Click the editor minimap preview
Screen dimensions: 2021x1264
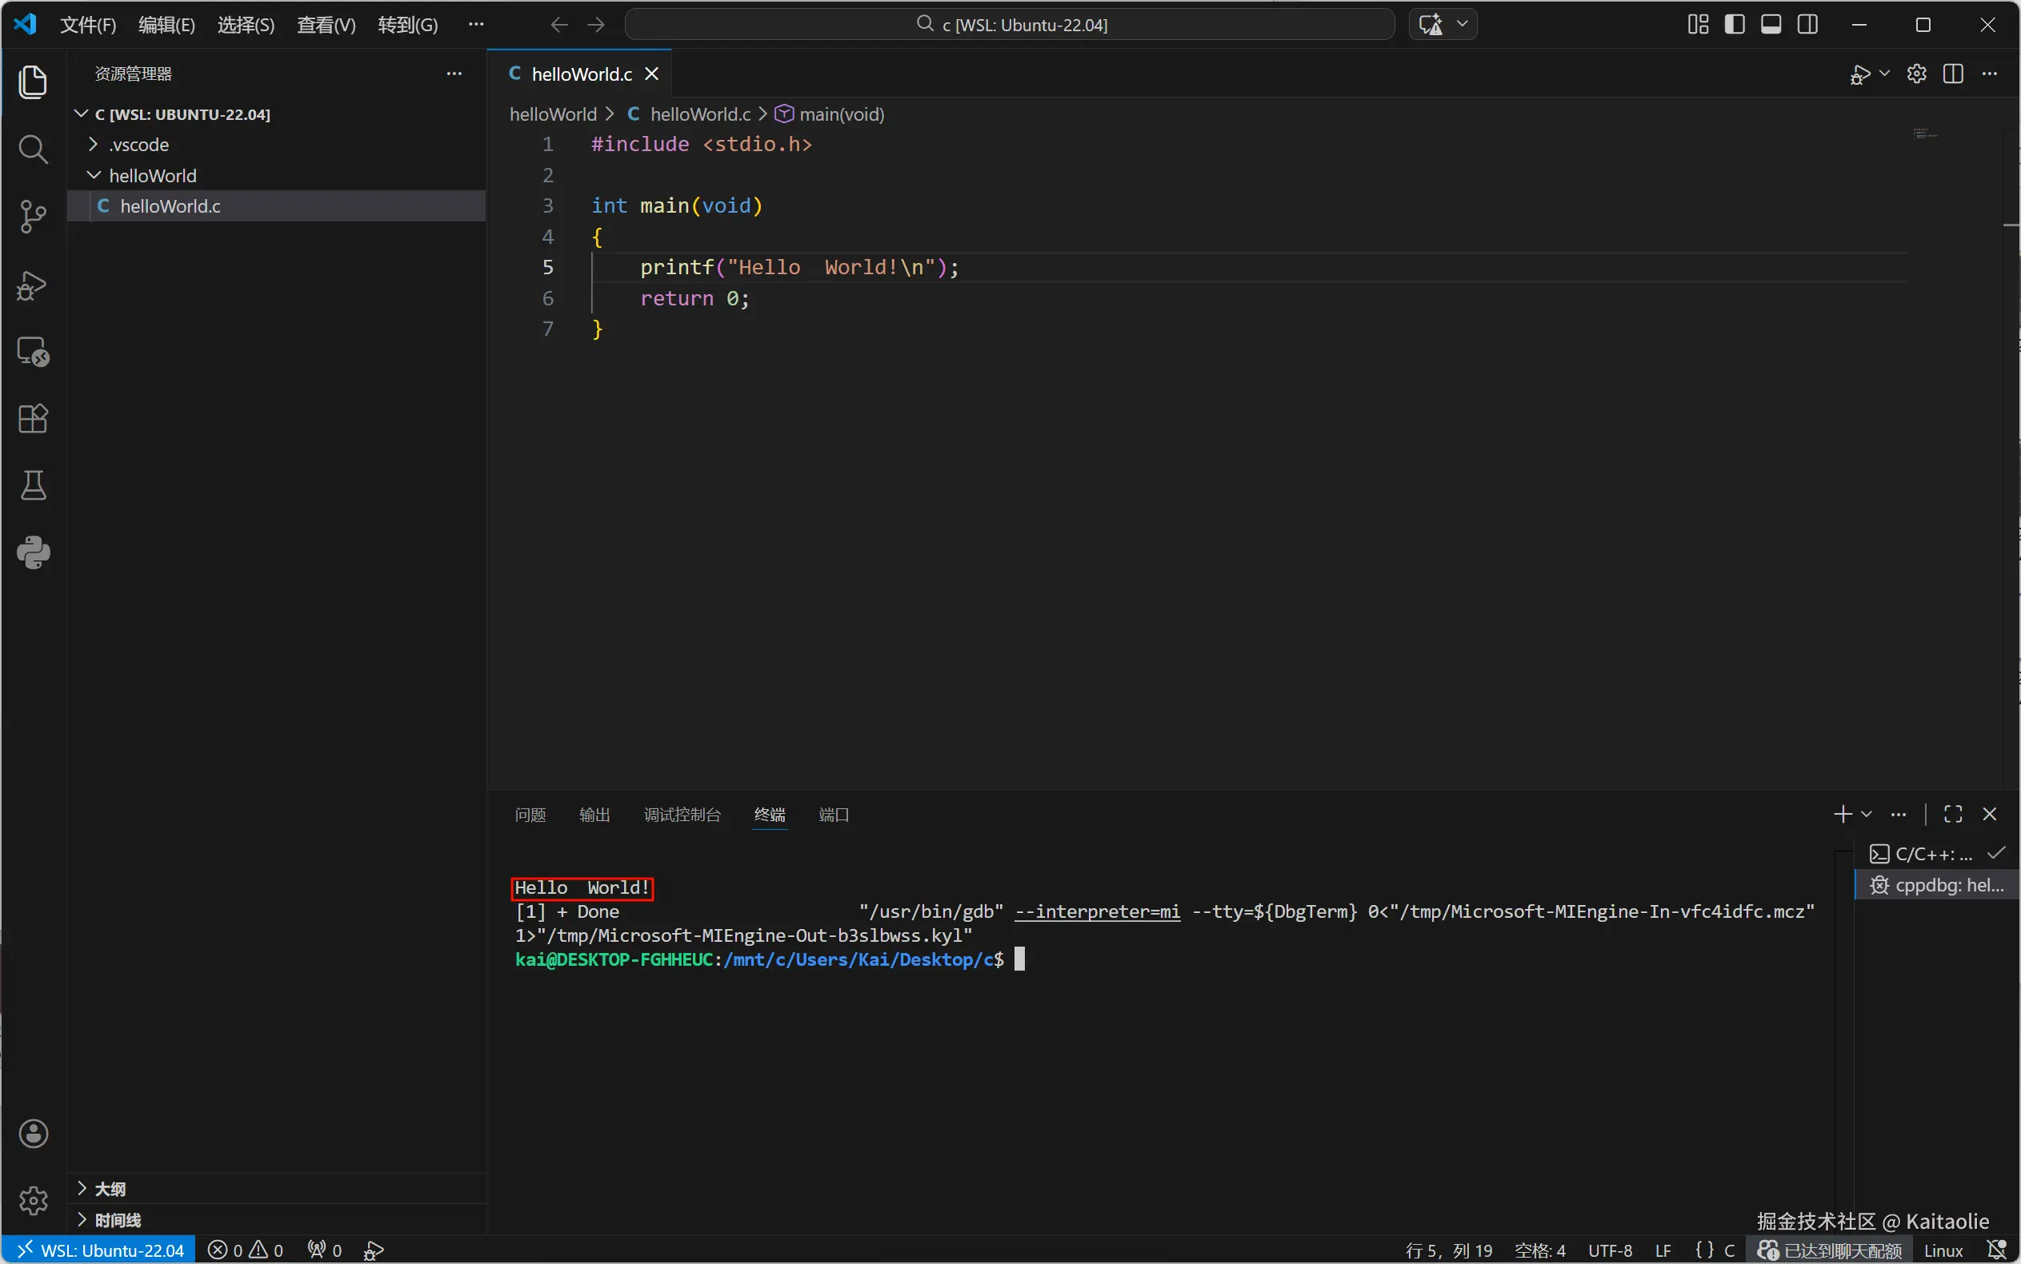(1926, 134)
